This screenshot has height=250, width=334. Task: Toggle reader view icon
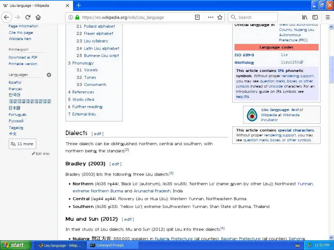[x=197, y=17]
